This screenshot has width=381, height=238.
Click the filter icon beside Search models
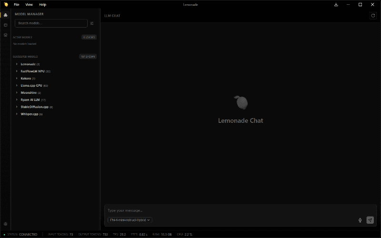coord(92,23)
